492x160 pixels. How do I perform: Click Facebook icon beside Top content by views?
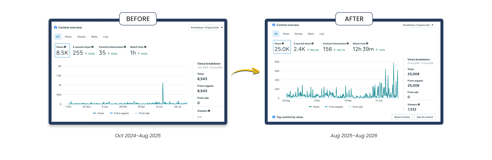[274, 117]
